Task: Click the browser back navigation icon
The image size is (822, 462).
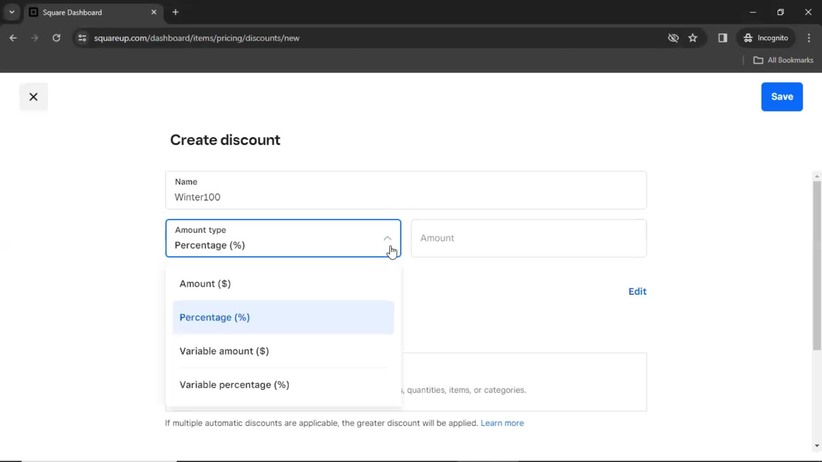Action: click(x=14, y=38)
